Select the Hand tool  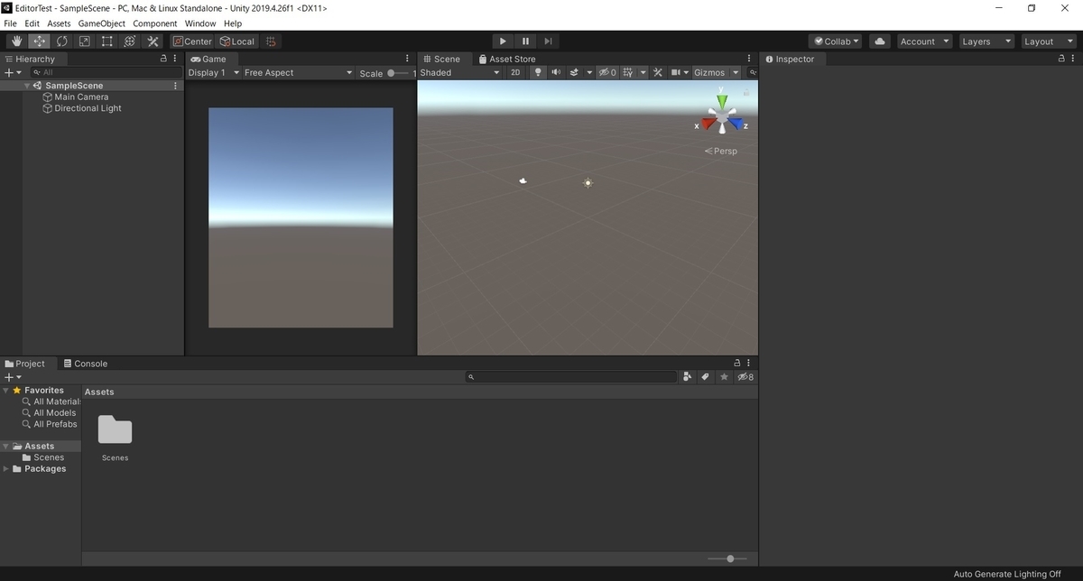pyautogui.click(x=16, y=41)
